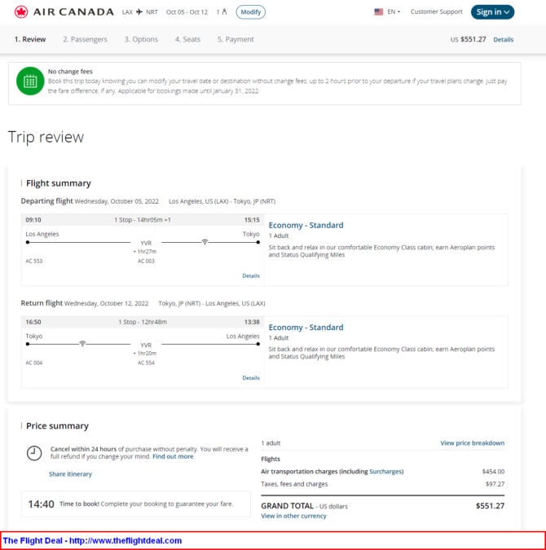The width and height of the screenshot is (546, 550).
Task: Click the 13:38 return arrival time
Action: [252, 322]
